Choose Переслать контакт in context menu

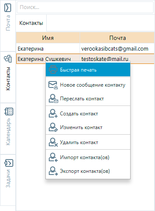coord(88,99)
